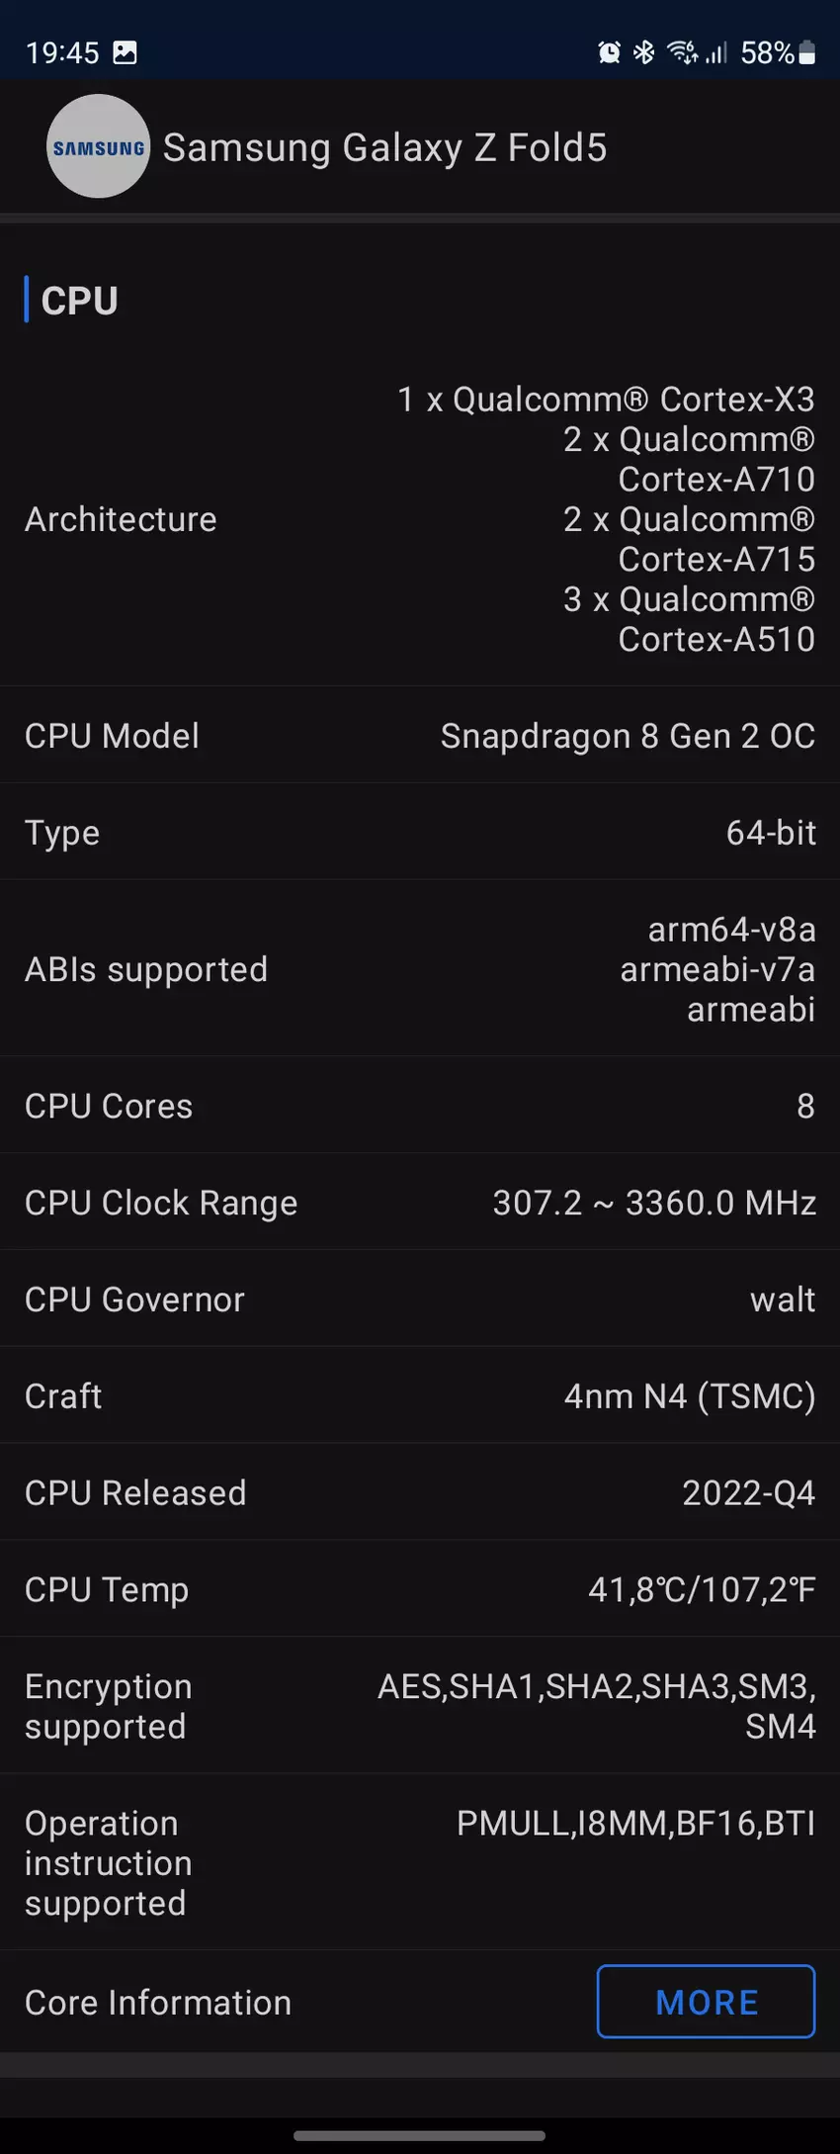Viewport: 840px width, 2154px height.
Task: Tap the CPU Model Snapdragon row
Action: 419,736
